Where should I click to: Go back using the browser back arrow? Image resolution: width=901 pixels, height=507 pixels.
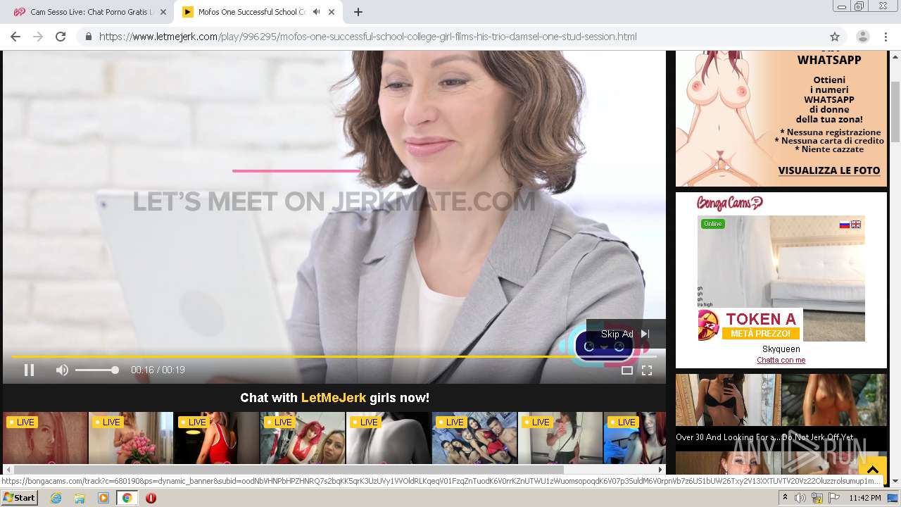pyautogui.click(x=15, y=37)
